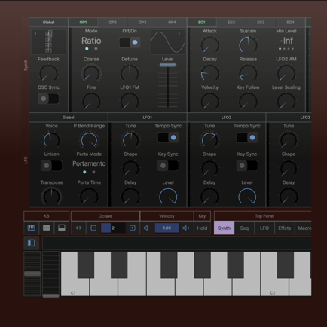The image size is (327, 327).
Task: Click the Release knob
Action: point(248,73)
